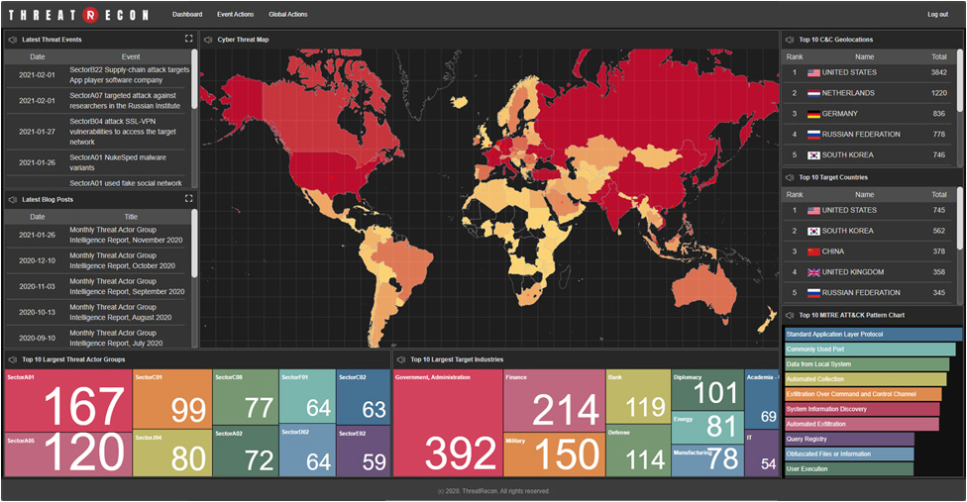
Task: Click Automated Collection bar
Action: pos(865,379)
